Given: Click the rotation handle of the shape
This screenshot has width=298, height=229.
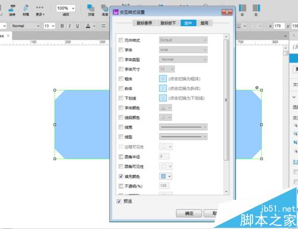Looking at the screenshot, I should (257, 87).
